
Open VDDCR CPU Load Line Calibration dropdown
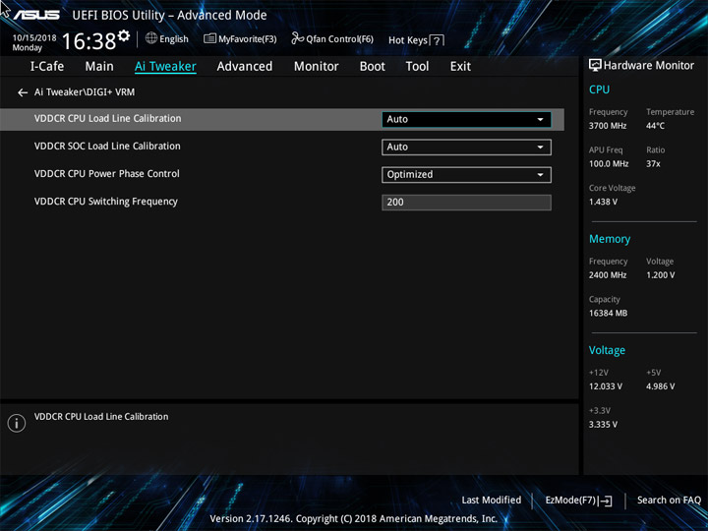[466, 120]
